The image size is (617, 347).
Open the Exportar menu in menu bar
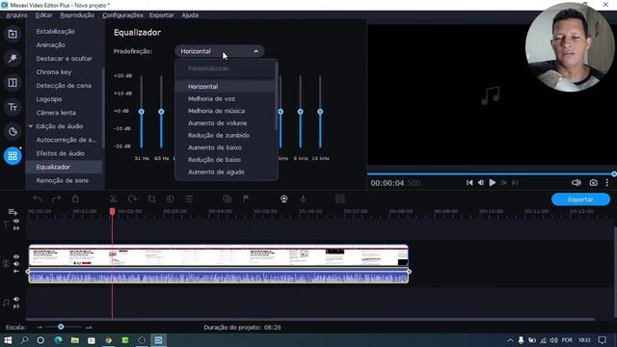pos(161,15)
